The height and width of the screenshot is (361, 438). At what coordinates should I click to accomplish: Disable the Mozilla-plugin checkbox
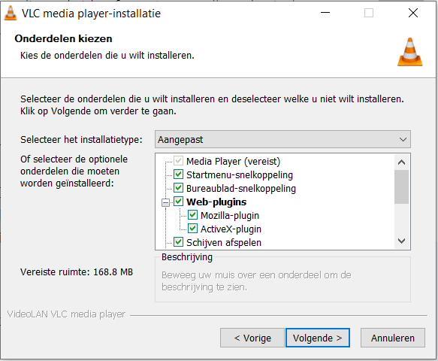click(x=192, y=215)
